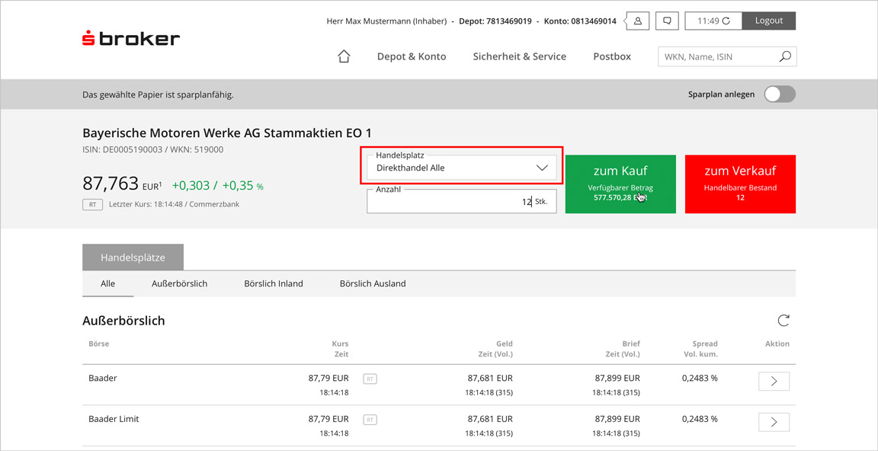Click the Börse column header
This screenshot has width=878, height=451.
click(x=99, y=344)
